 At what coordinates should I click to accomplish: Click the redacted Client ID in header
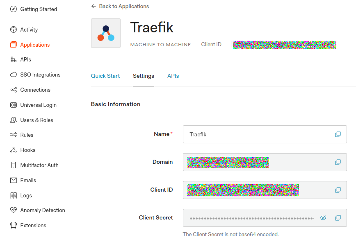285,45
